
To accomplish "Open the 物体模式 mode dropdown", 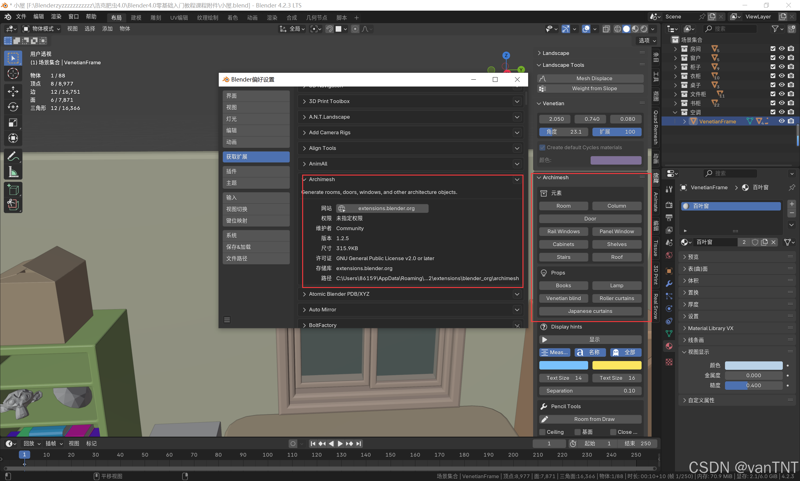I will pos(42,29).
